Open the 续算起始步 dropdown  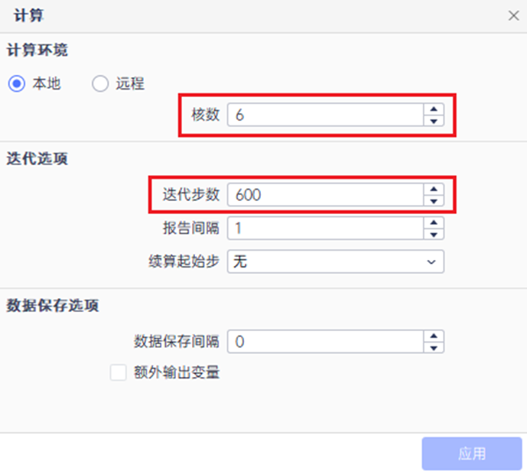point(335,261)
